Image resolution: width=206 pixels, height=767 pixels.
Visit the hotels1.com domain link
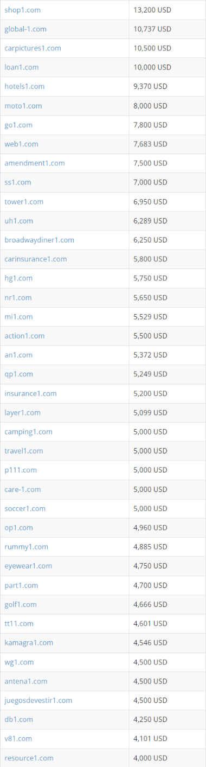tap(24, 86)
